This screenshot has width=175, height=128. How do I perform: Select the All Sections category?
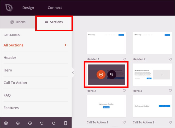pos(36,45)
